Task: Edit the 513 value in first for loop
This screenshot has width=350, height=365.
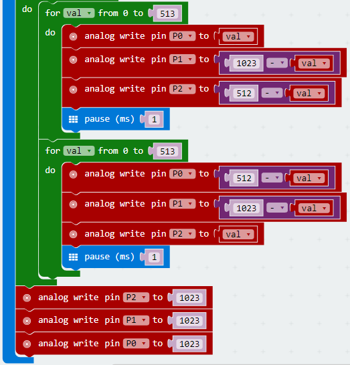Action: pos(167,14)
